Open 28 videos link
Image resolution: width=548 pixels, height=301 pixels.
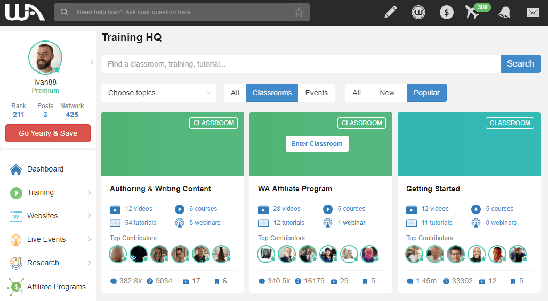click(x=287, y=209)
